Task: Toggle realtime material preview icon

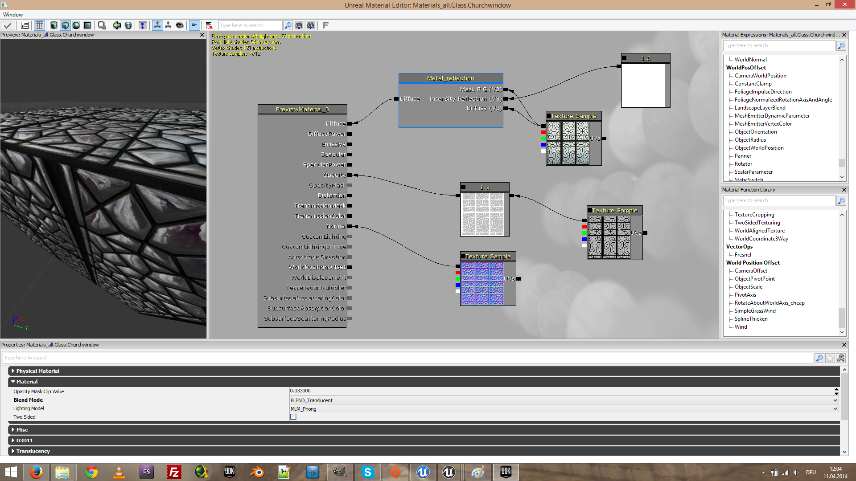Action: click(x=157, y=25)
